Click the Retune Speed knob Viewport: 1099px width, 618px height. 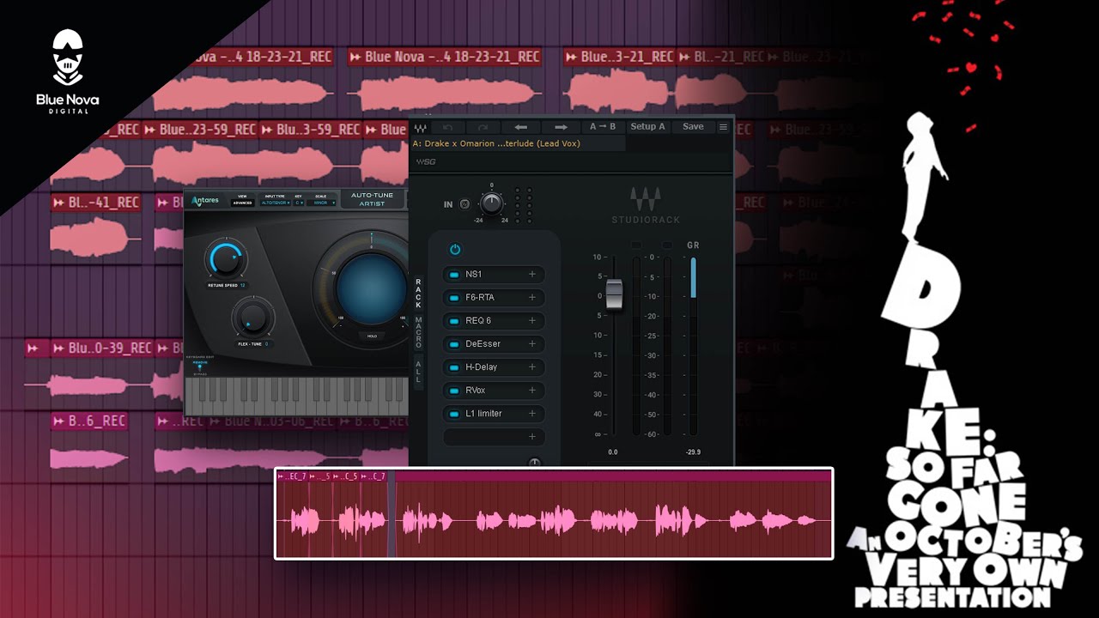pos(225,259)
